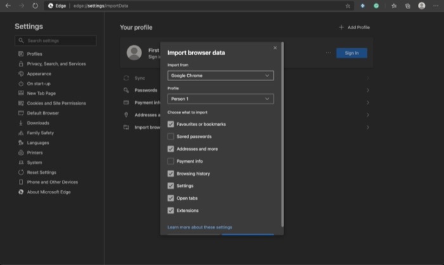Open Phone and Other Devices
This screenshot has width=444, height=265.
pyautogui.click(x=53, y=182)
